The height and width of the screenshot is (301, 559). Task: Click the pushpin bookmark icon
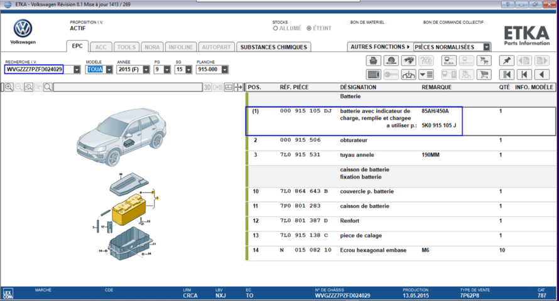506,61
